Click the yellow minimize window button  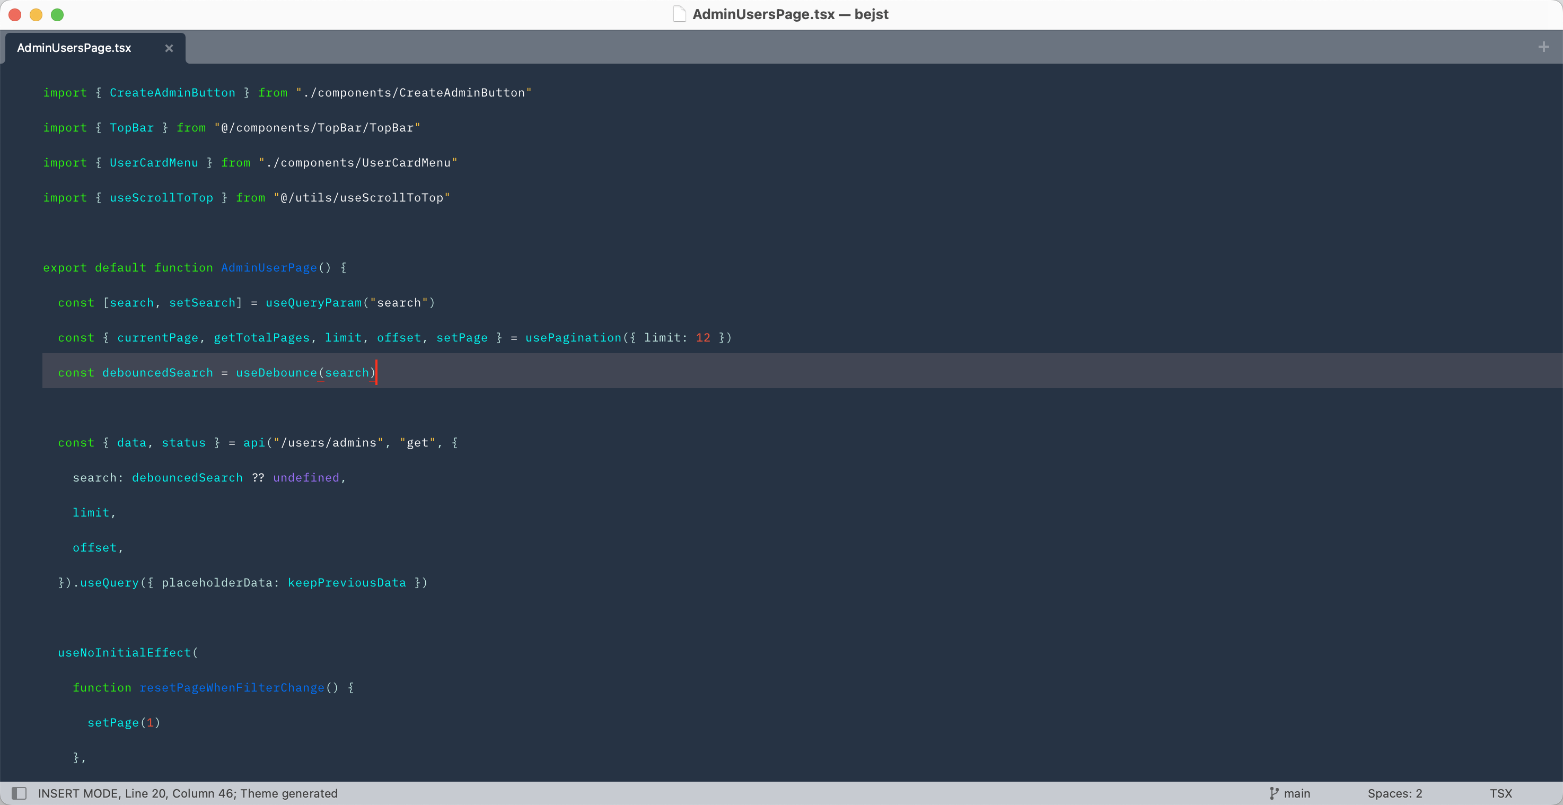[x=37, y=14]
